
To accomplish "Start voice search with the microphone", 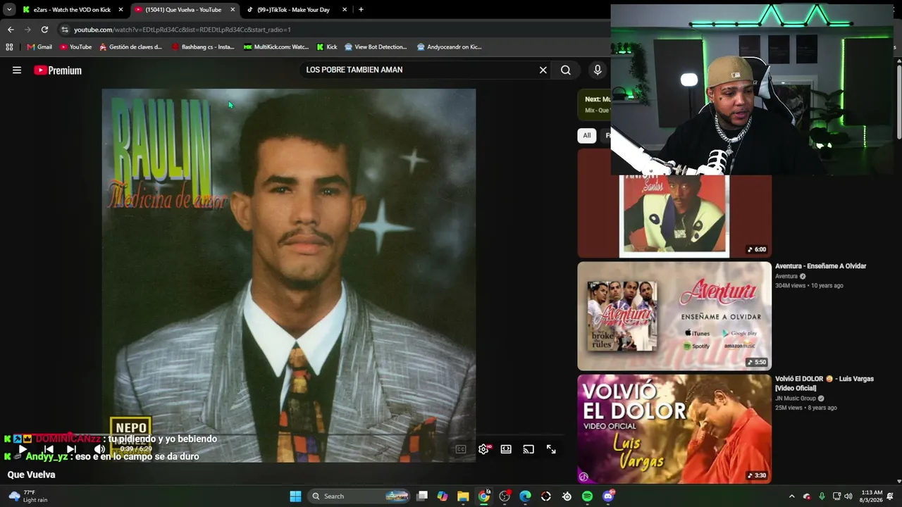I will [598, 70].
